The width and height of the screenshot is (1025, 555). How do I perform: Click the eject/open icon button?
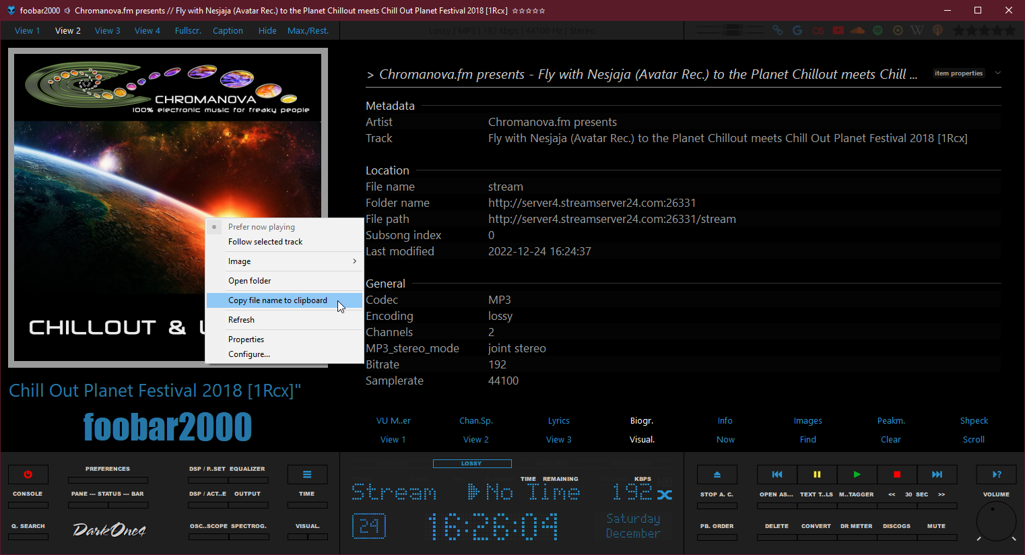[717, 474]
